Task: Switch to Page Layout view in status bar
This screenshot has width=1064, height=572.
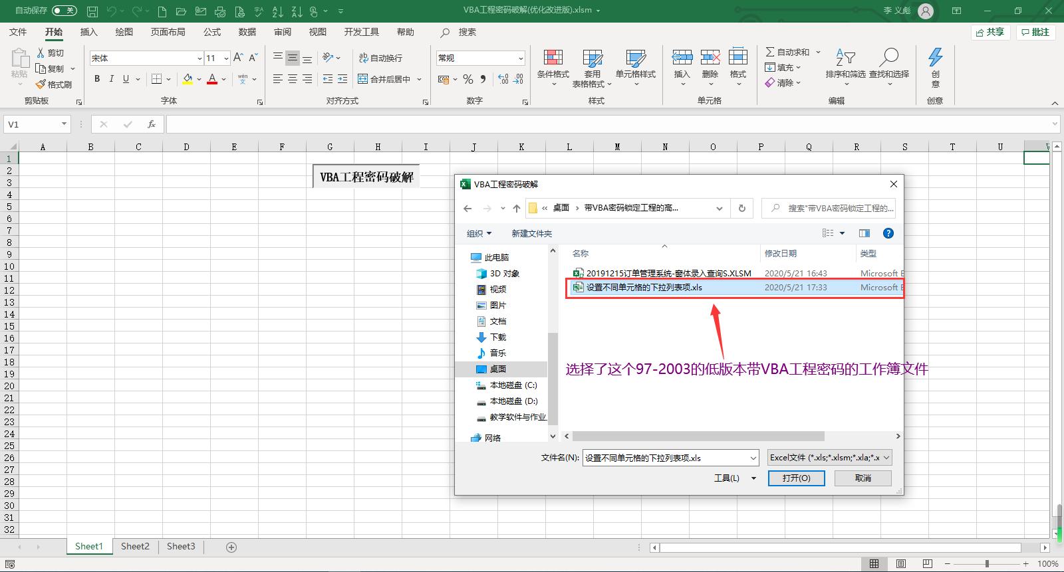Action: pyautogui.click(x=900, y=563)
